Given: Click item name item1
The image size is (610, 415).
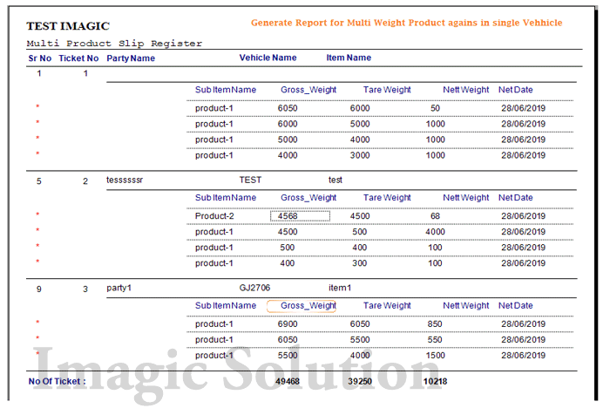Looking at the screenshot, I should pyautogui.click(x=340, y=288).
